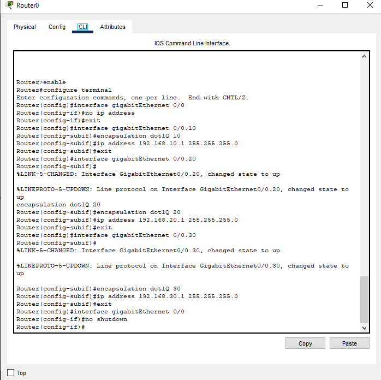Open the Attributes tab
Image resolution: width=381 pixels, height=380 pixels.
pos(112,27)
